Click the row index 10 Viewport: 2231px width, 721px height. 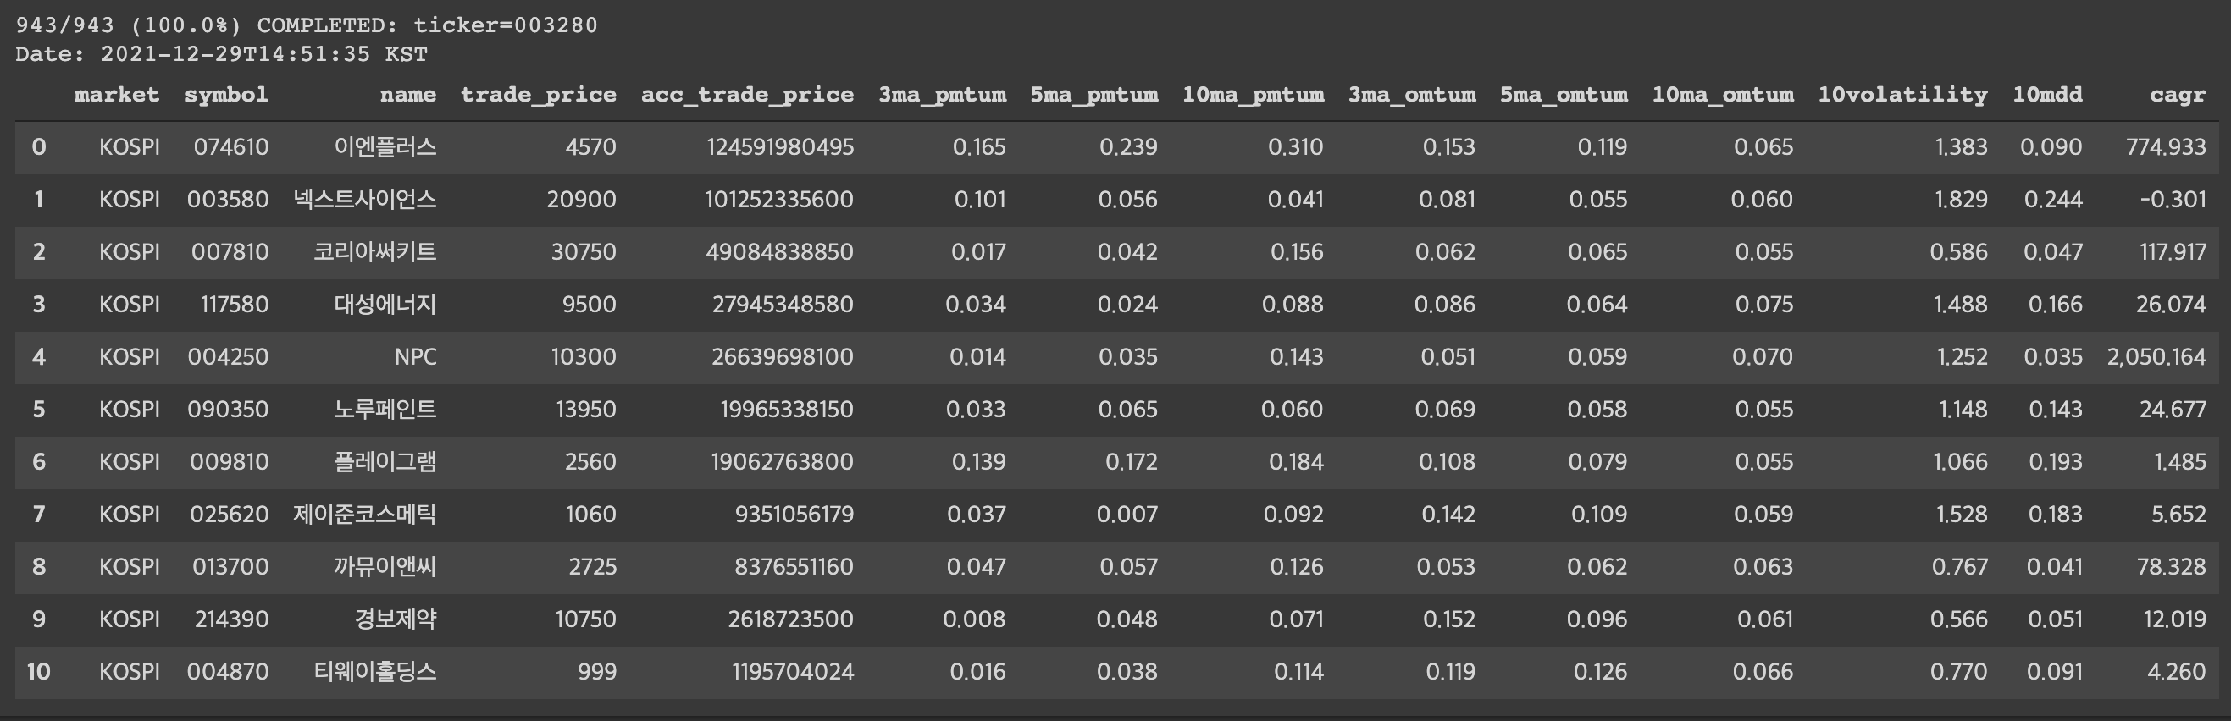point(38,672)
